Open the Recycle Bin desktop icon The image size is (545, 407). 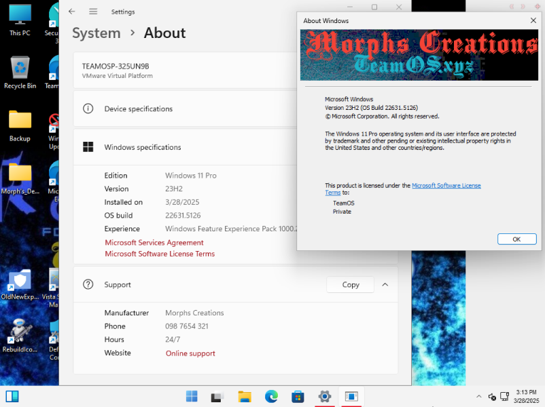coord(20,73)
